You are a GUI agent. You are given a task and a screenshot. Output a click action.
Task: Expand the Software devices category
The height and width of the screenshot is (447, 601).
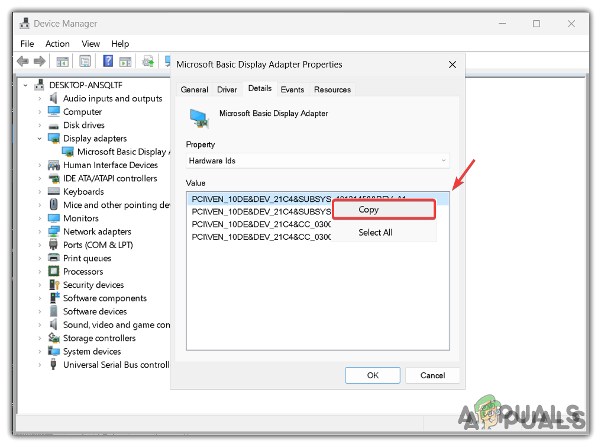[40, 311]
